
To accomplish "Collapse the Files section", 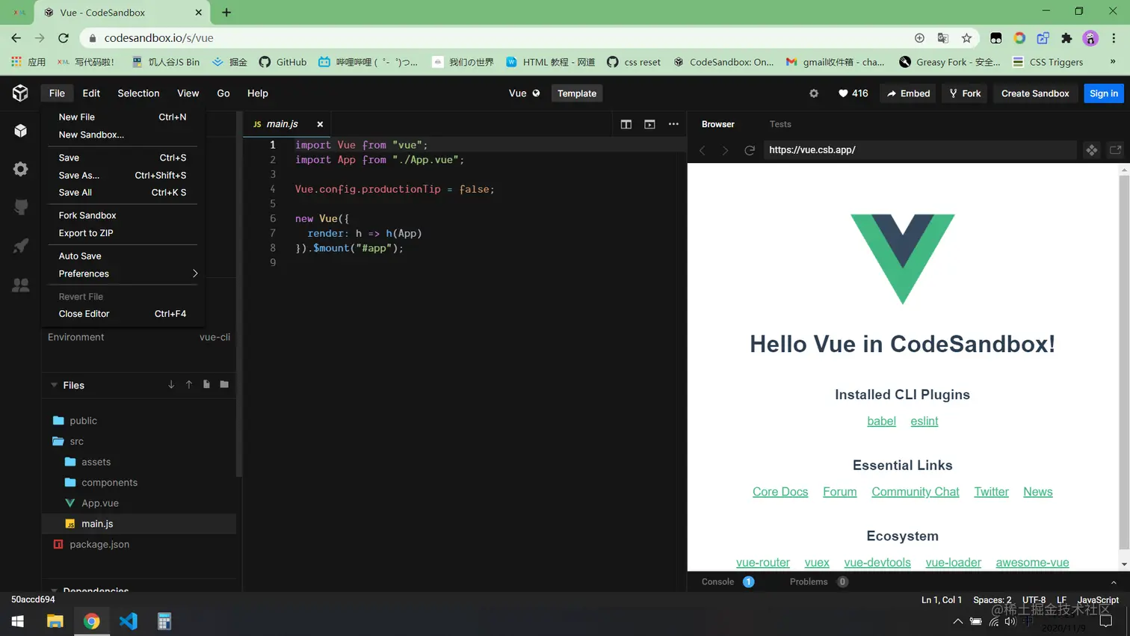I will tap(54, 385).
